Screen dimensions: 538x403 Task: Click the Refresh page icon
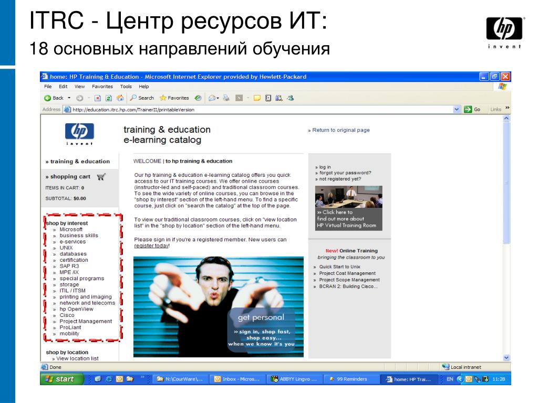(x=109, y=98)
